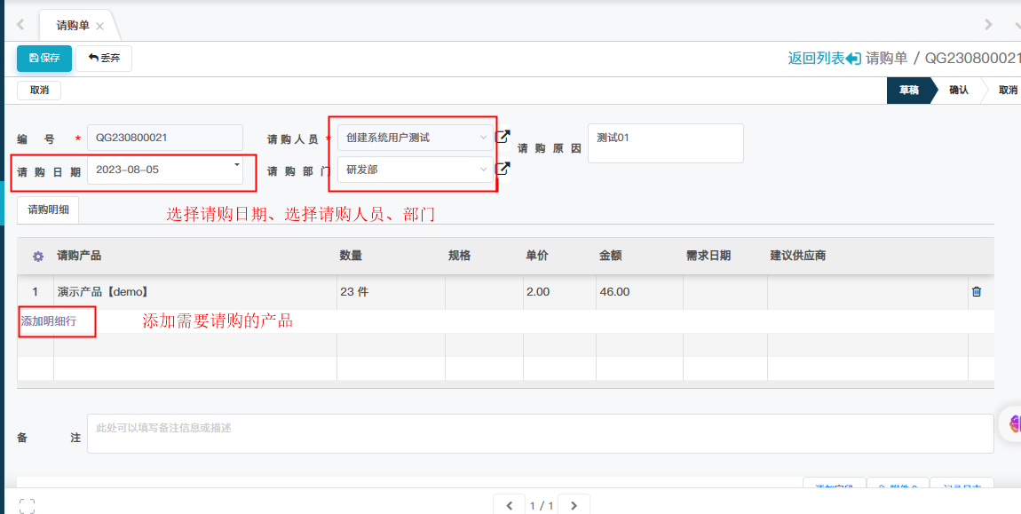
Task: Click the 添加明细行 link
Action: tap(49, 321)
